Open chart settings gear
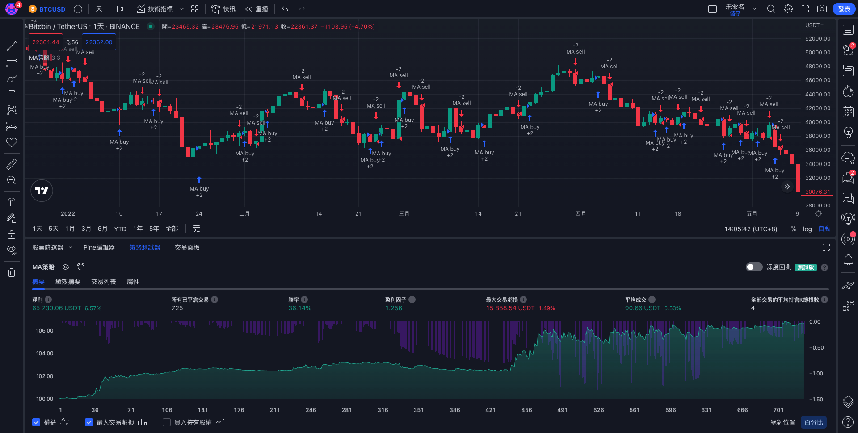The image size is (858, 433). pyautogui.click(x=788, y=9)
